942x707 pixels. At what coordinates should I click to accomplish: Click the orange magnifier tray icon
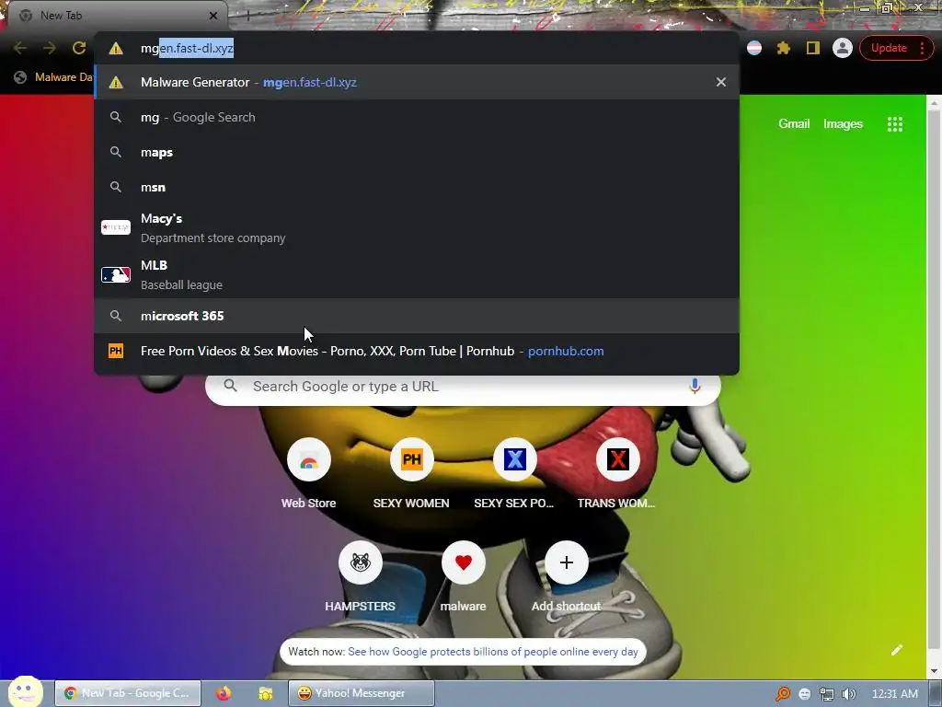[782, 694]
